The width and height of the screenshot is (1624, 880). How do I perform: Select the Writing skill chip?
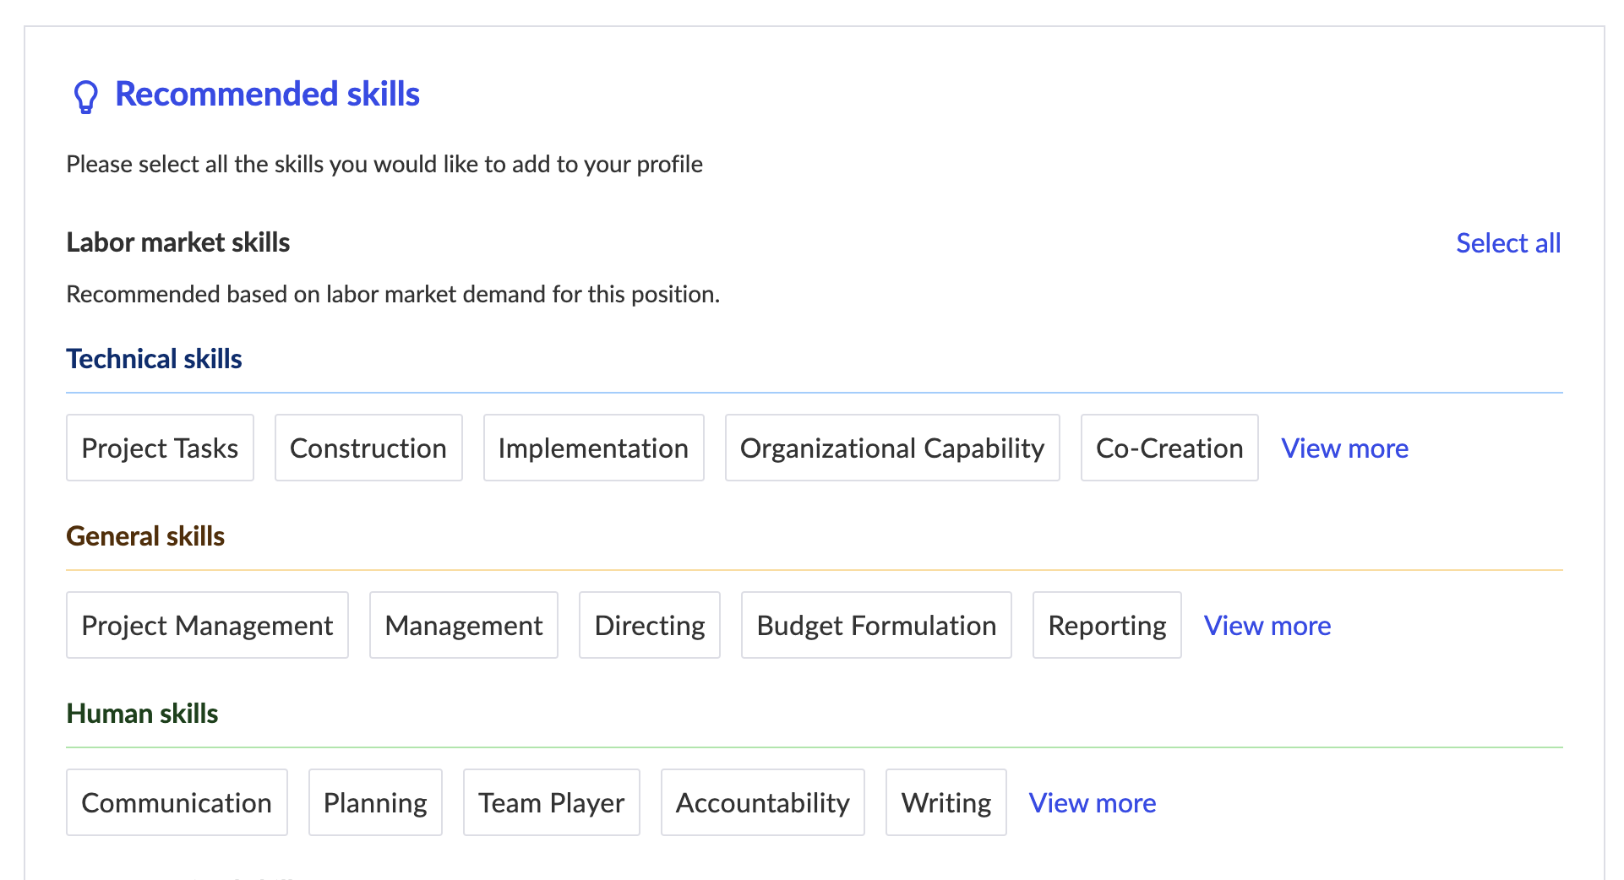pyautogui.click(x=946, y=802)
